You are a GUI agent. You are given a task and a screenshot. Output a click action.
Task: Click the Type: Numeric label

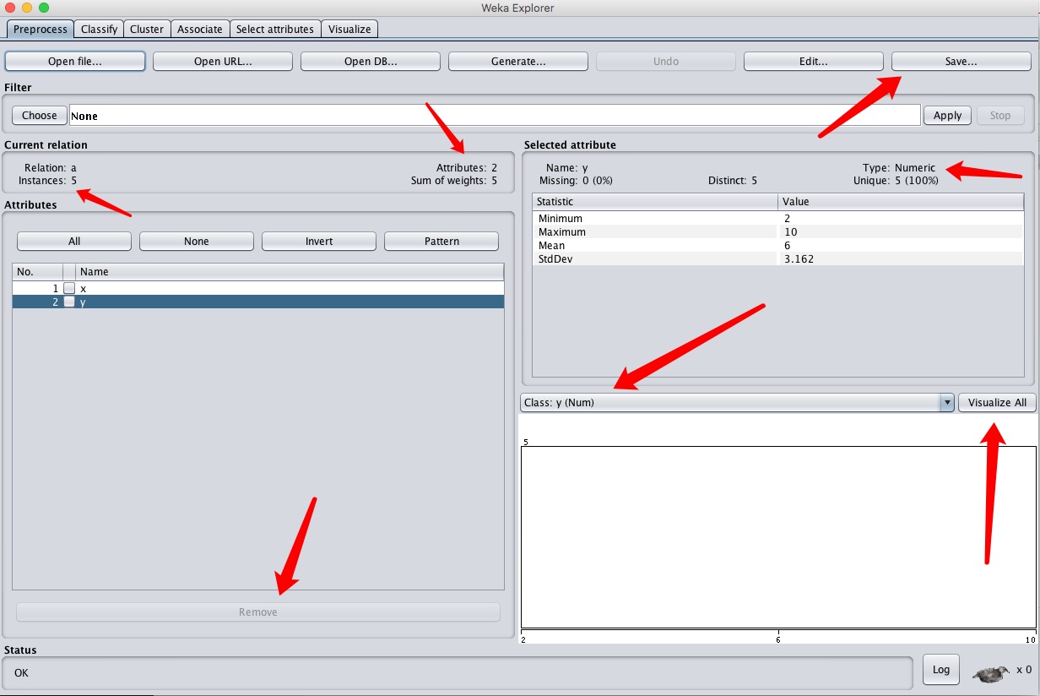coord(899,168)
